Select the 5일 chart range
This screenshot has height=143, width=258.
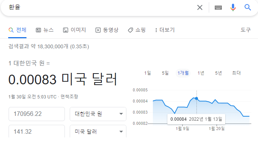(x=165, y=73)
